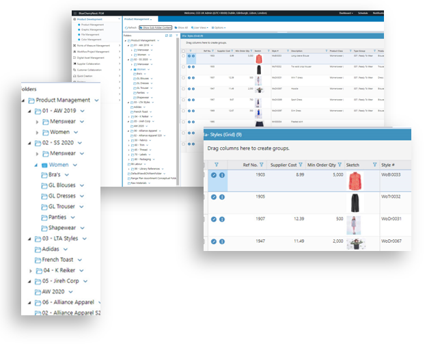Select Graphic Management in the sidebar
The height and width of the screenshot is (344, 427).
pyautogui.click(x=95, y=30)
